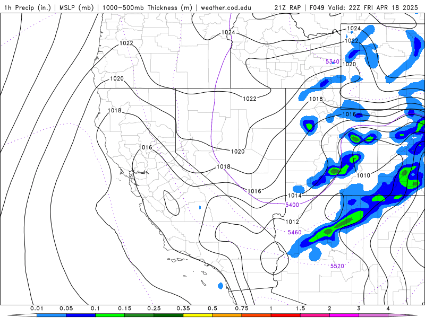This screenshot has width=425, height=318.
Task: Select the light blue 0.01–0.05 legend swatch
Action: click(52, 315)
